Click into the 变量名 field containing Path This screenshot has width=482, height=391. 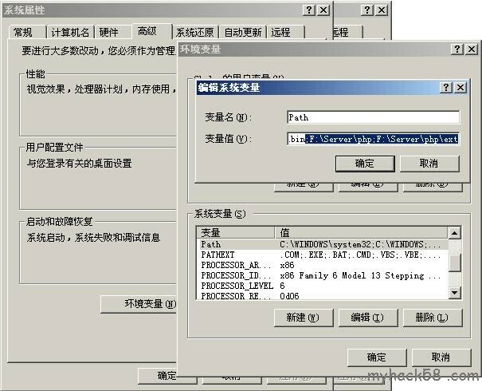[373, 117]
